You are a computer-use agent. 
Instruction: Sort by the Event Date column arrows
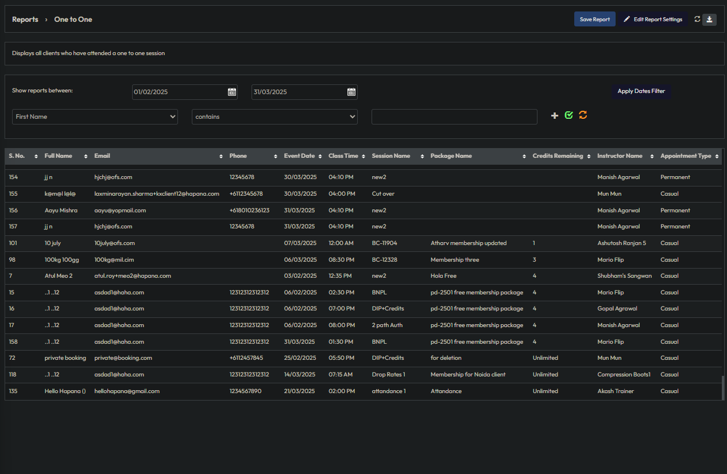point(320,156)
